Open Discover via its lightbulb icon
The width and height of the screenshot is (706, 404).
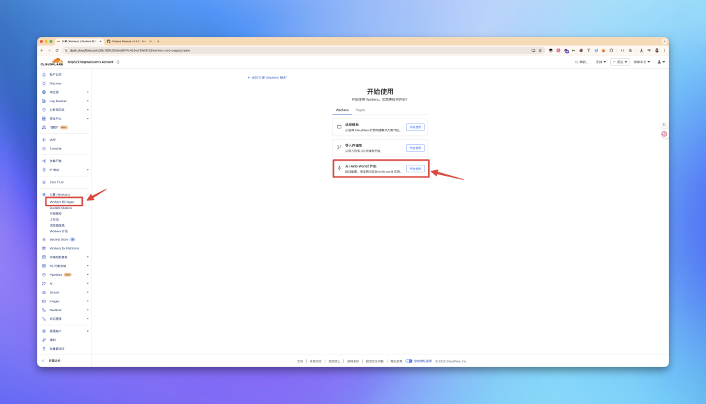[44, 83]
